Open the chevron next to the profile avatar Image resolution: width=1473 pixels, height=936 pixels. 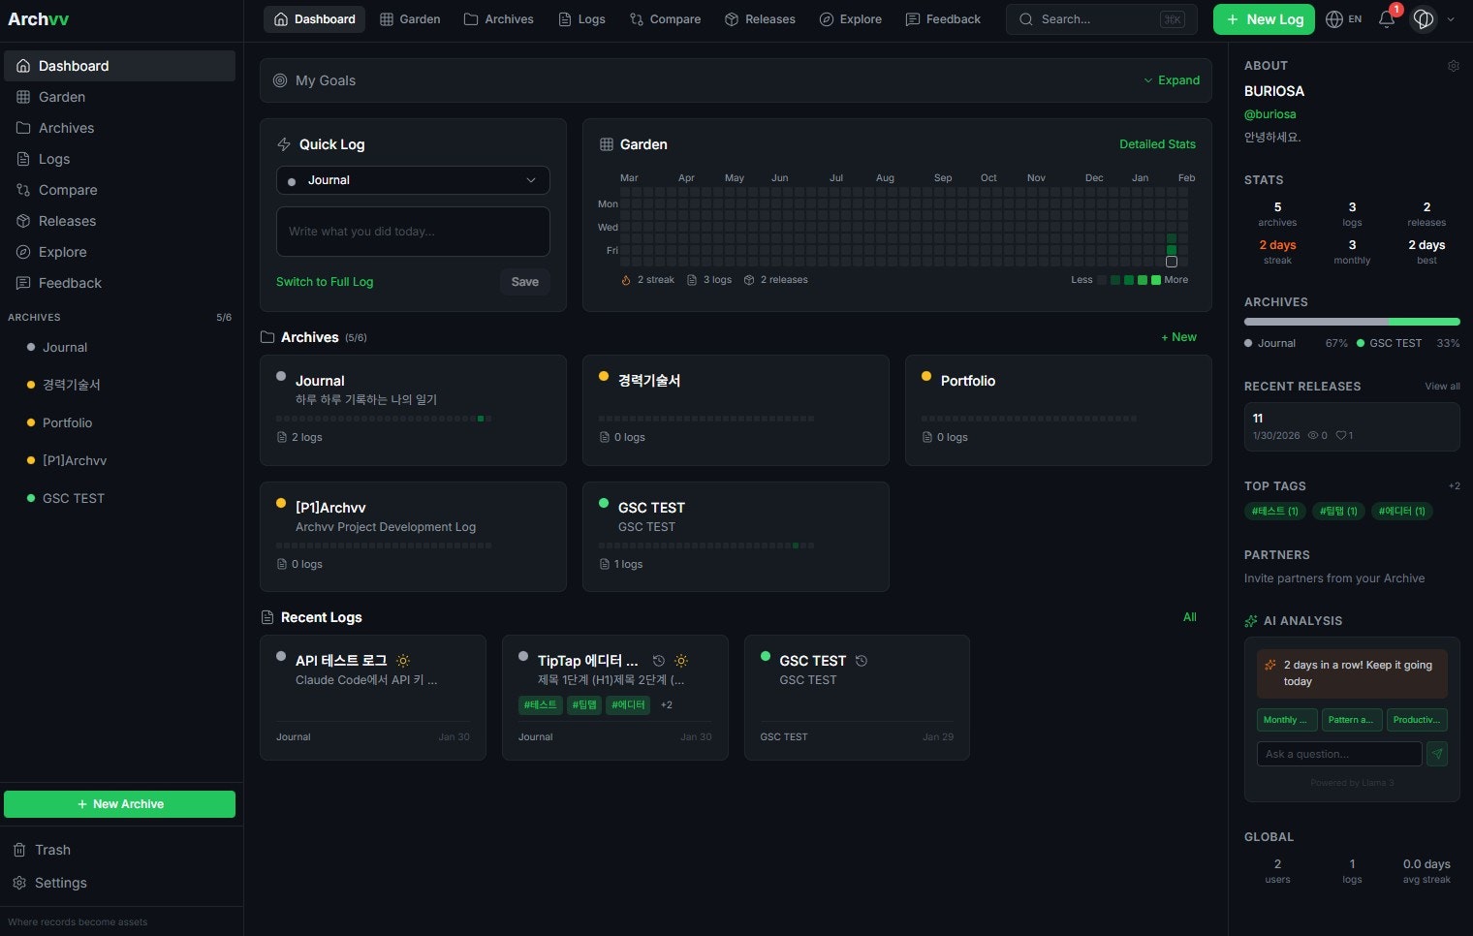pos(1451,18)
